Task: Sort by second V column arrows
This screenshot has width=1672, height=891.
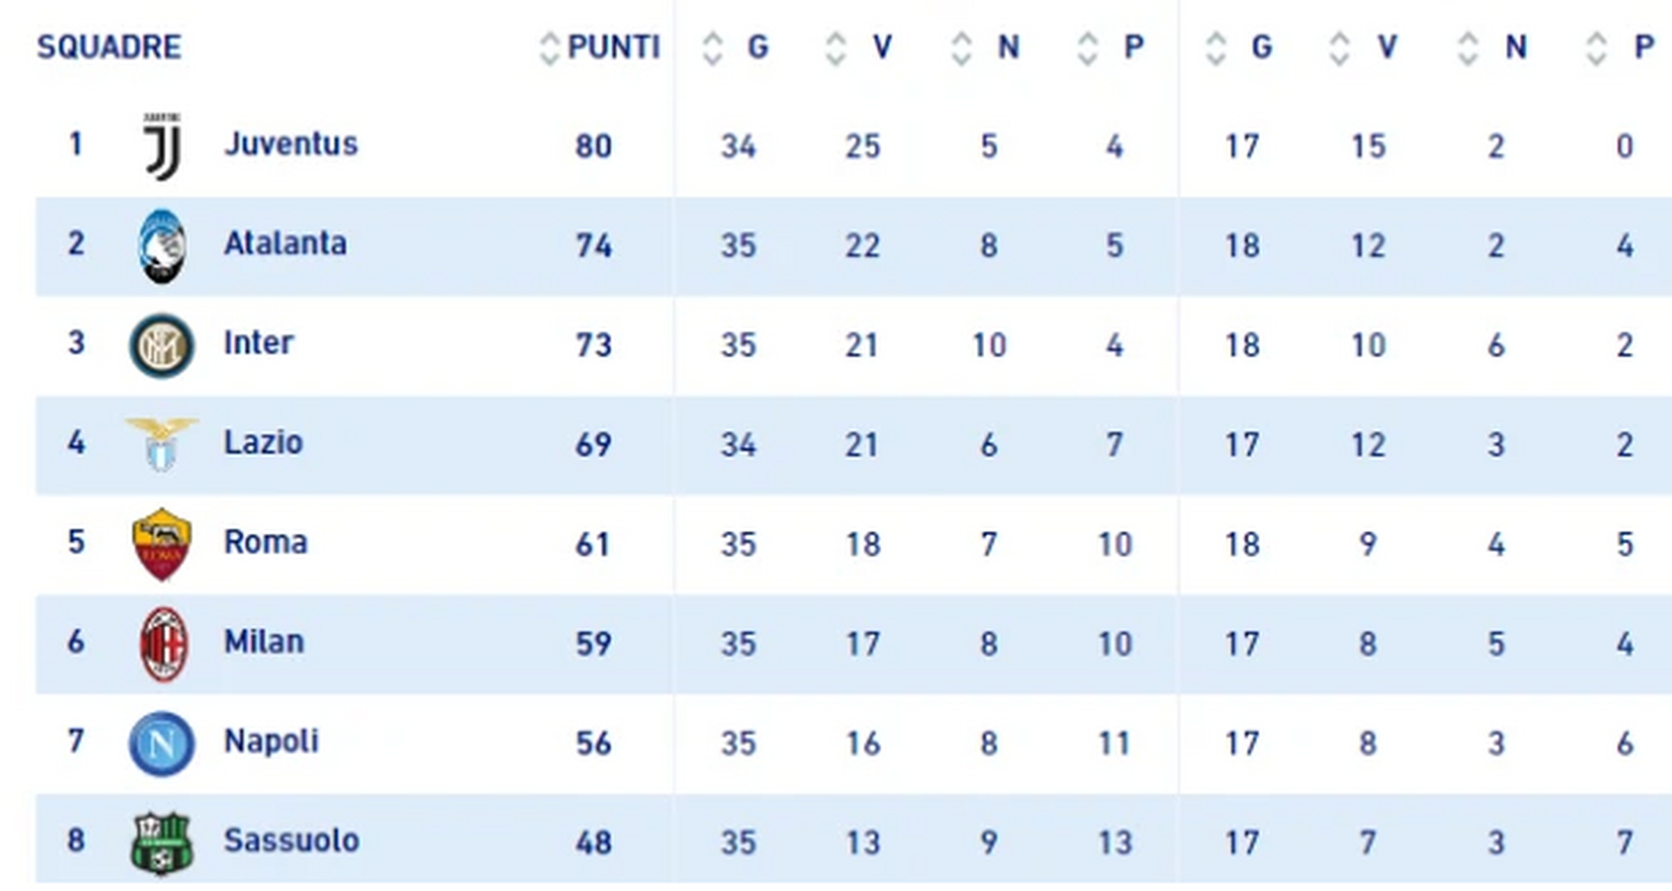Action: point(1340,49)
